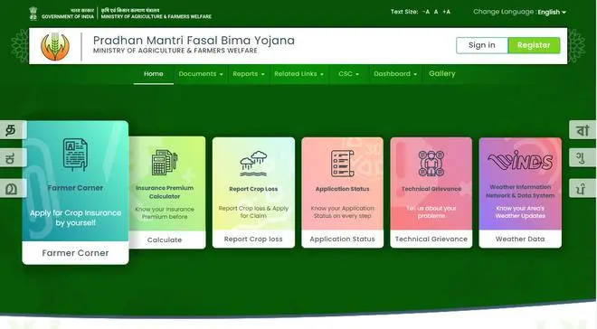Select the Punjabi language letter tile
Viewport: 597px width, 329px height.
point(582,188)
